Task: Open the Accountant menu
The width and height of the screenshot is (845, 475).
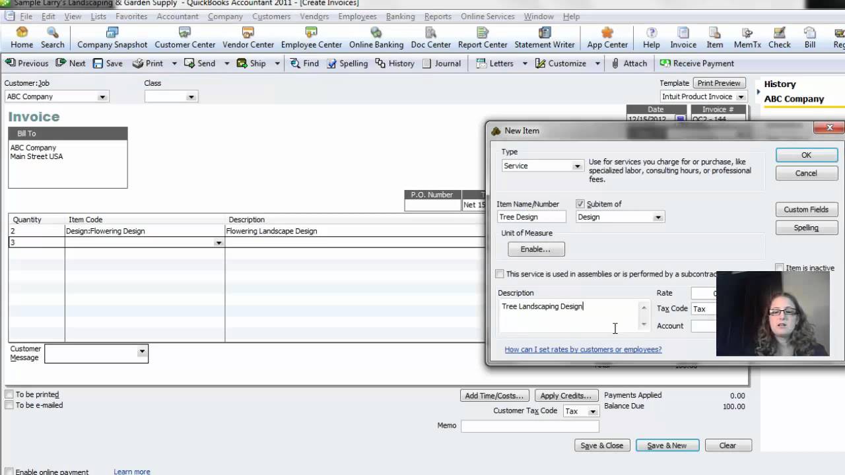Action: tap(178, 16)
